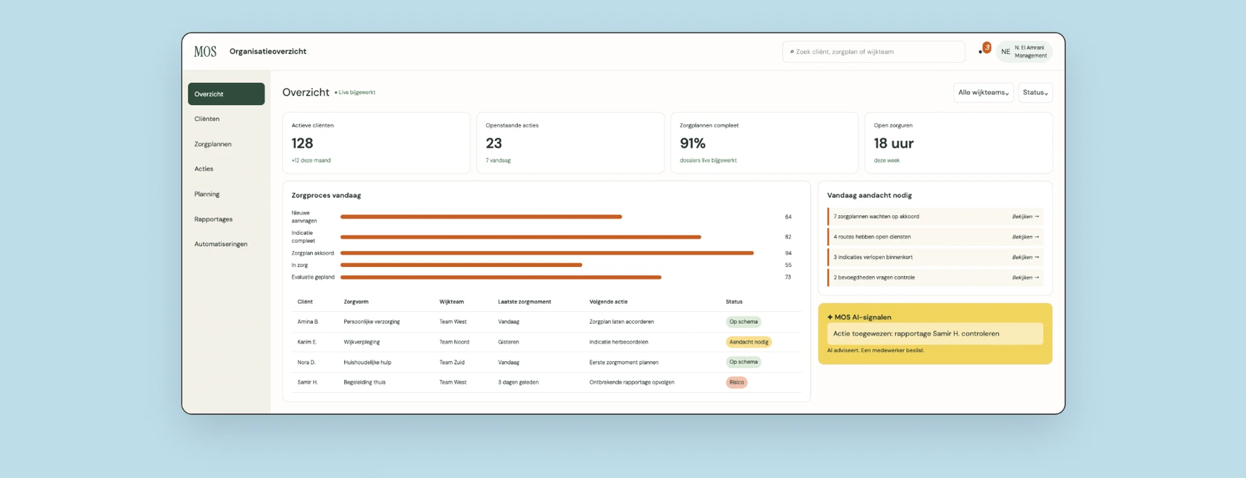
Task: Click Team Zuid cell
Action: tap(452, 362)
